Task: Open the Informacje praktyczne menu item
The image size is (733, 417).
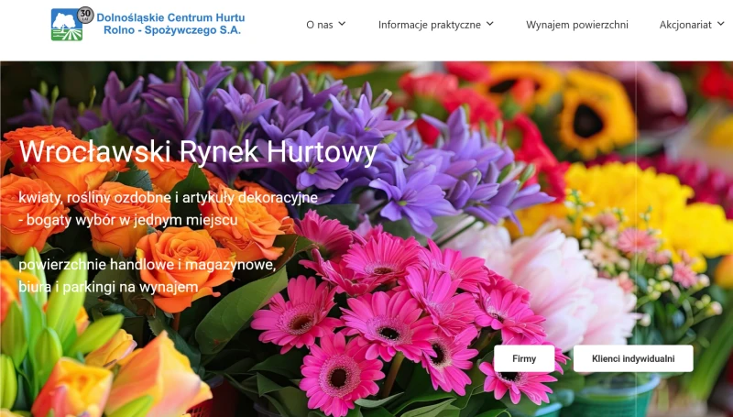Action: (429, 24)
